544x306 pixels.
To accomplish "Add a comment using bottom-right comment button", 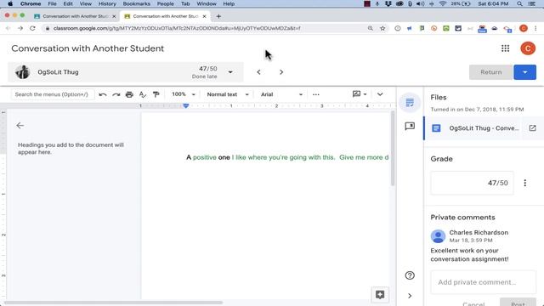I will pos(380,295).
